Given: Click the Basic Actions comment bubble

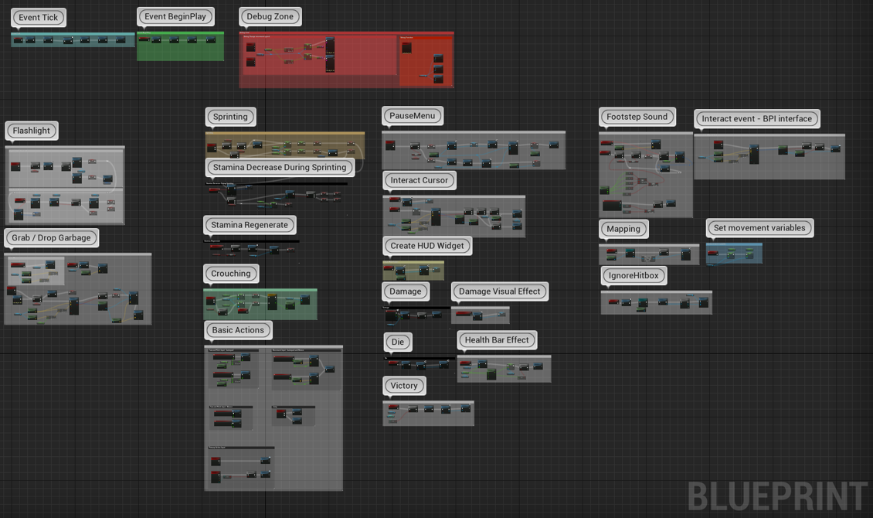Looking at the screenshot, I should (x=238, y=330).
